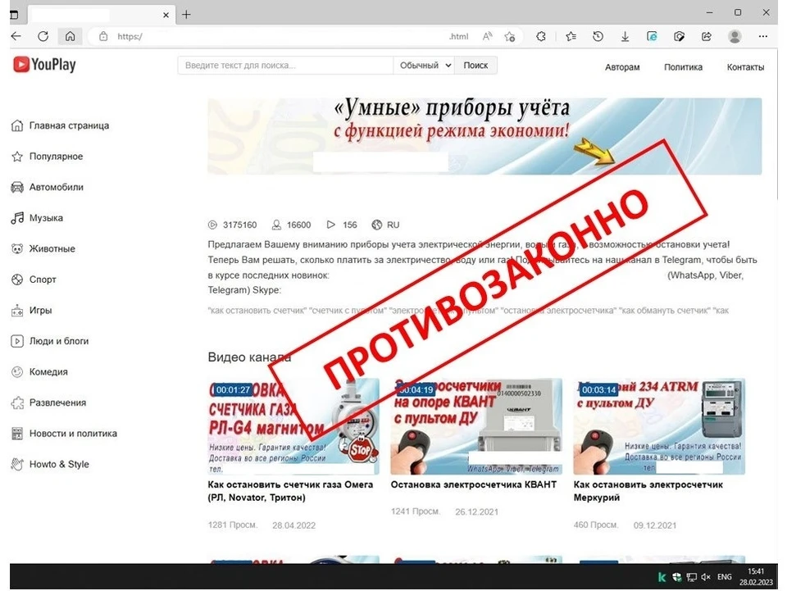Click the YouPlay logo
The height and width of the screenshot is (591, 787).
point(44,66)
